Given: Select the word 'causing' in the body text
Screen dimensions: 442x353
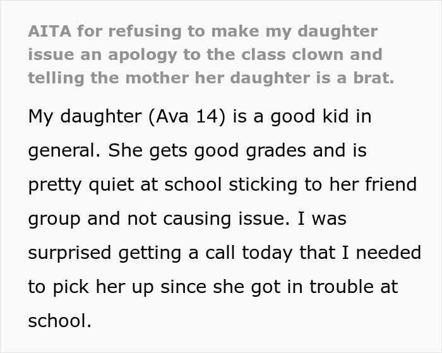Looking at the screenshot, I should coord(197,219).
